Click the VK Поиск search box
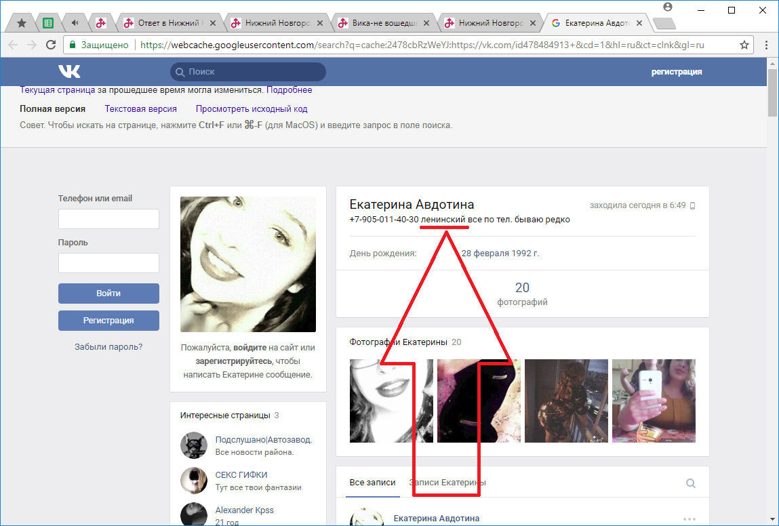This screenshot has width=779, height=526. click(247, 72)
